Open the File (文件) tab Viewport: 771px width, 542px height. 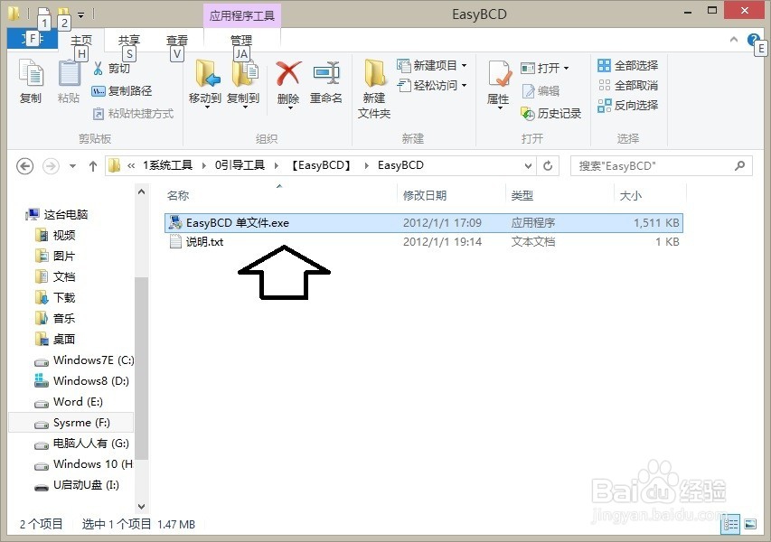pyautogui.click(x=33, y=39)
